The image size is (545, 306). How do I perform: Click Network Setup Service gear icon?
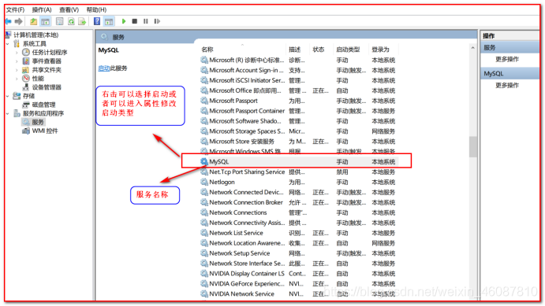204,253
